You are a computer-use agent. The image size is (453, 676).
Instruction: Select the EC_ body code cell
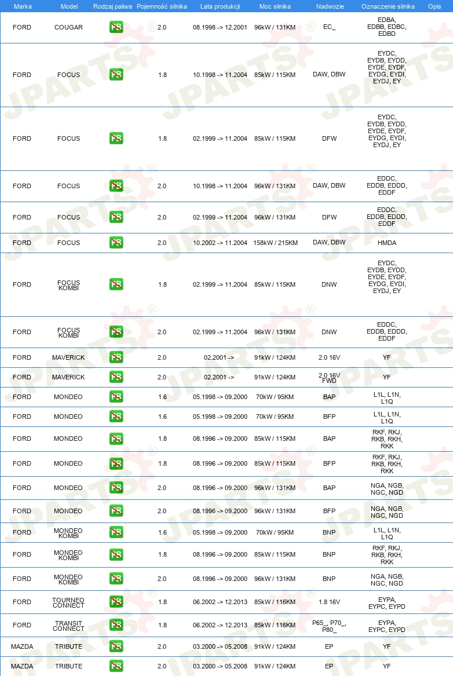tap(329, 27)
